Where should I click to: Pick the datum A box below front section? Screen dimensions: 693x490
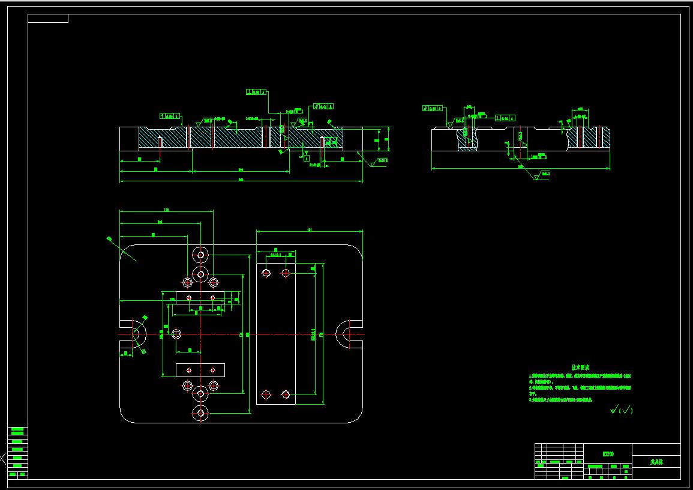306,158
